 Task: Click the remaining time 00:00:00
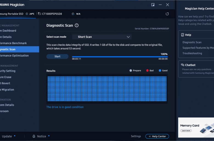pyautogui.click(x=163, y=59)
